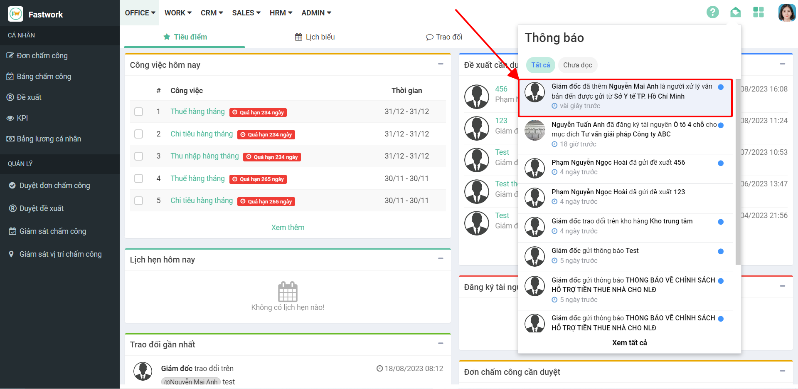The width and height of the screenshot is (798, 389).
Task: Click Xem tất cả in notifications
Action: [x=629, y=343]
